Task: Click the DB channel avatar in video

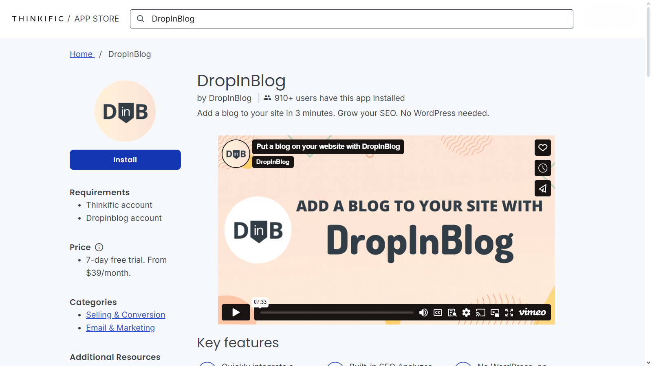Action: (236, 154)
